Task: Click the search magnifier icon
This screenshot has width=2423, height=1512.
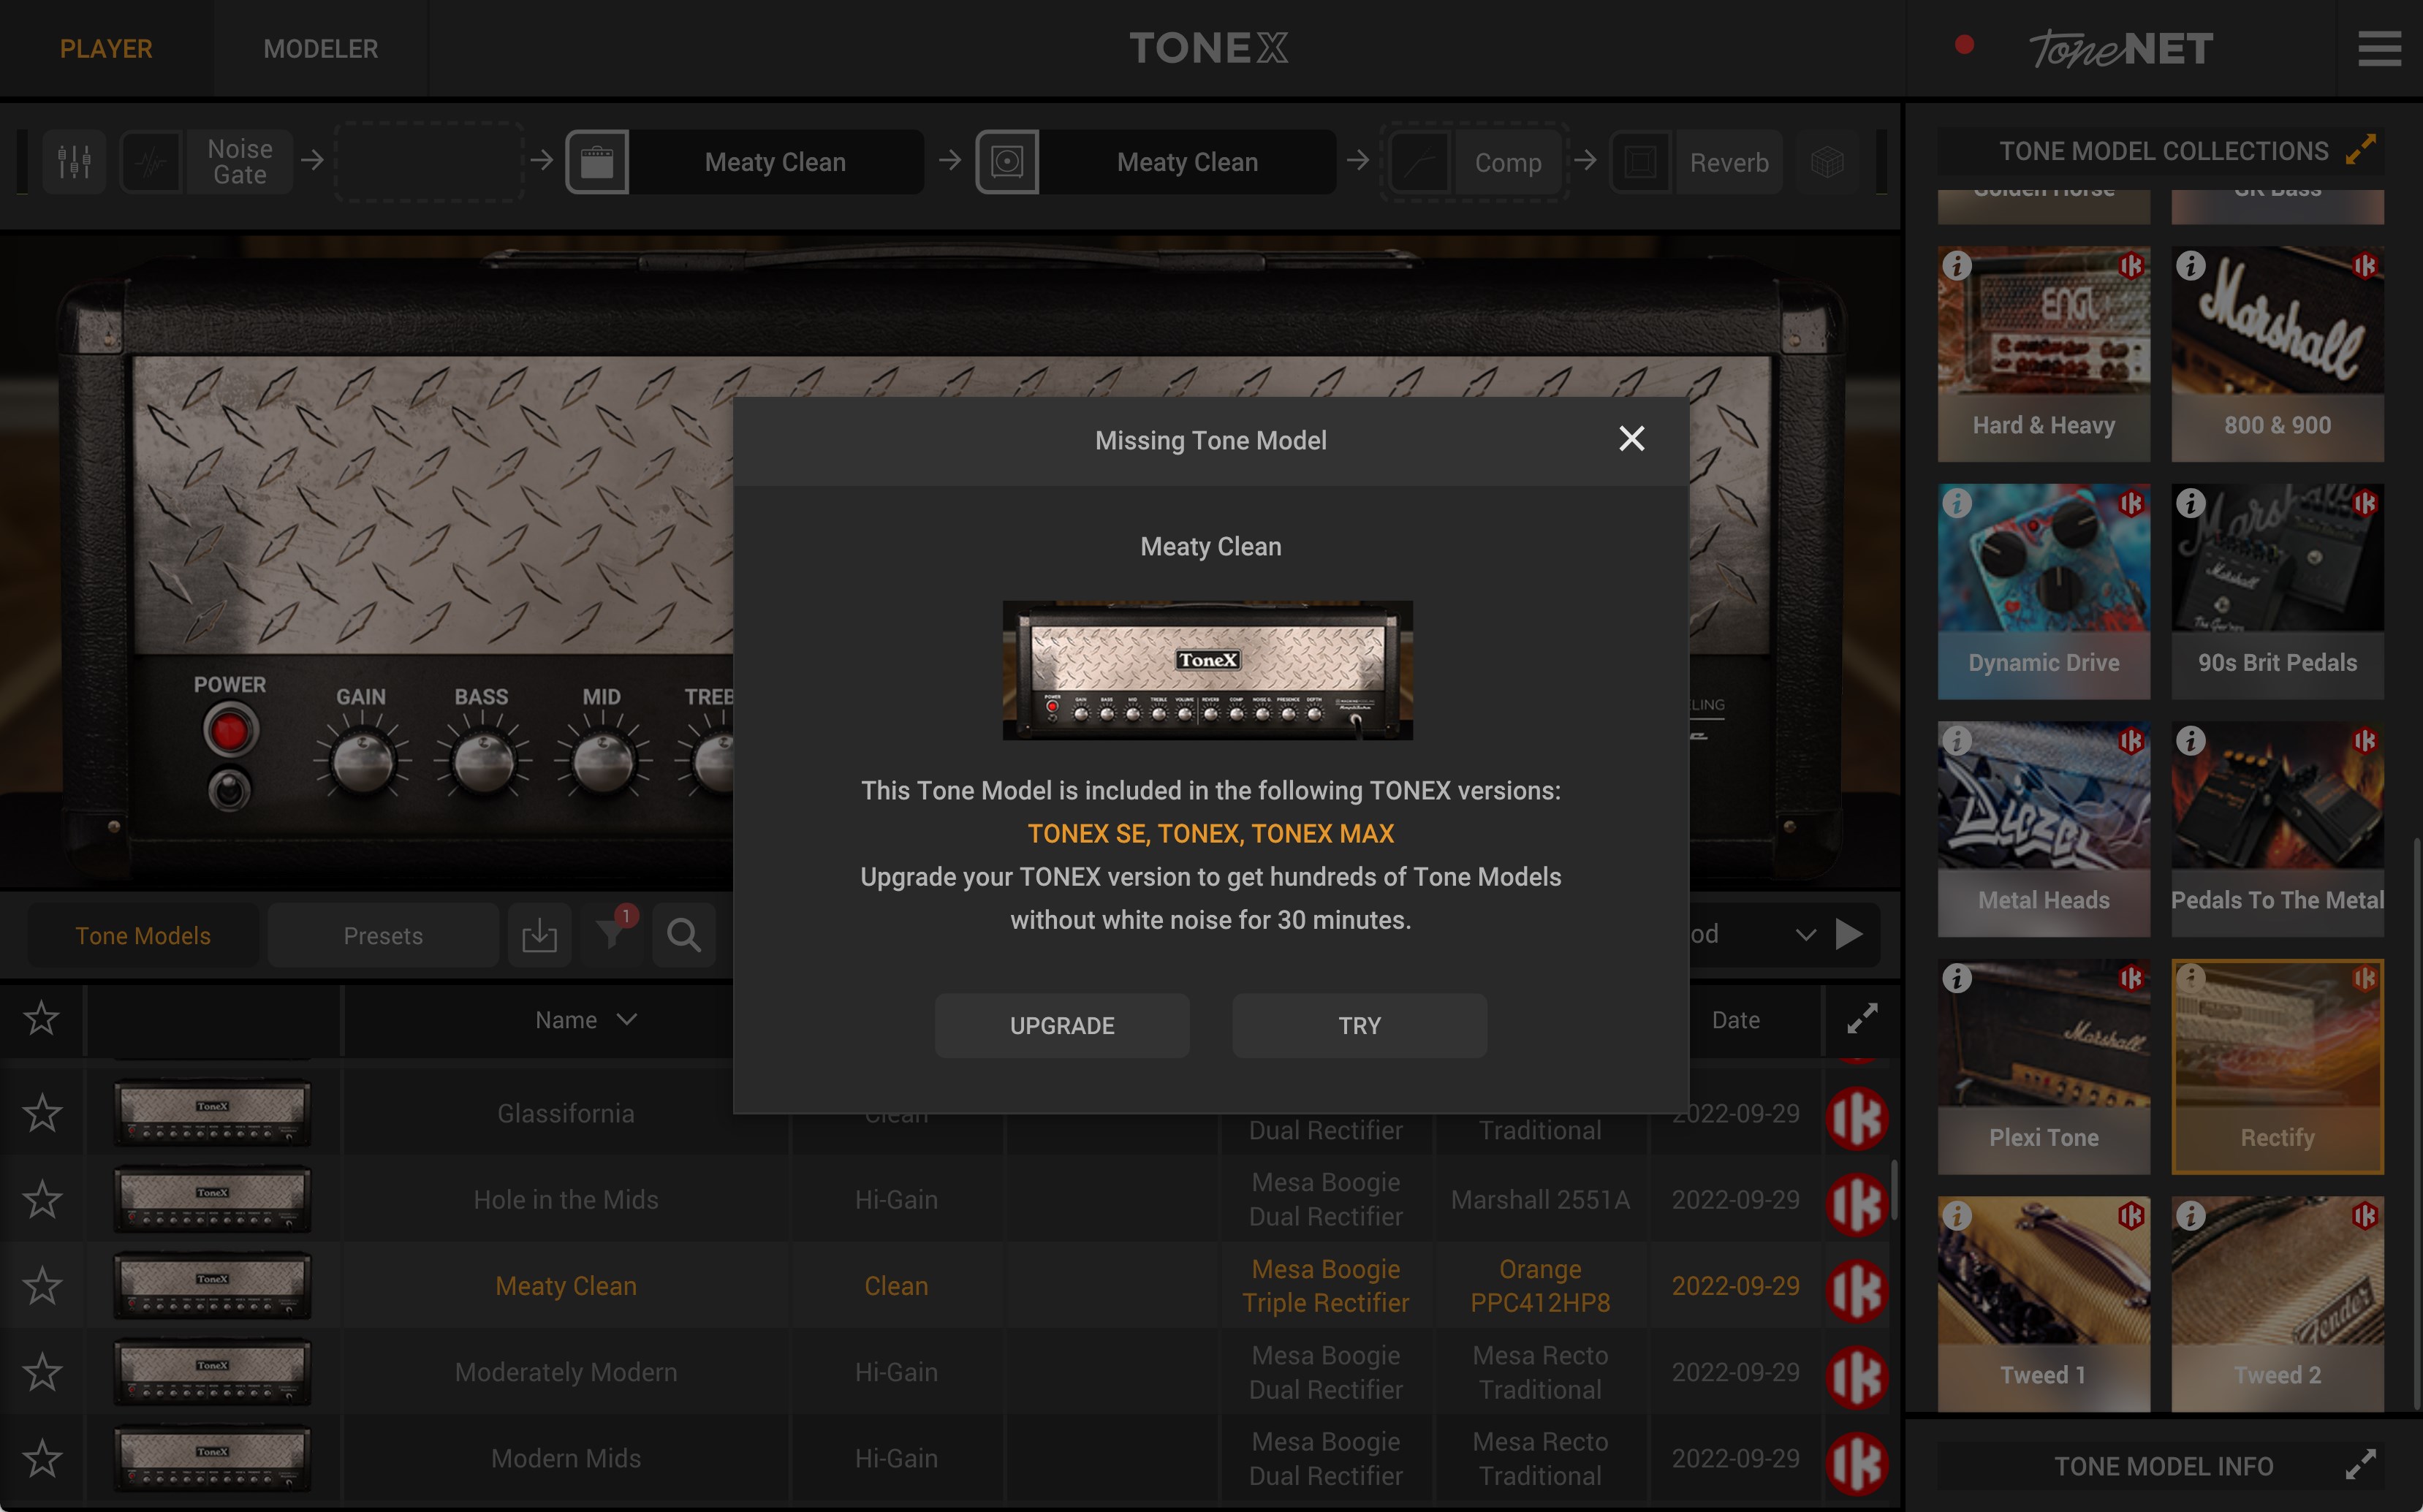Action: (x=684, y=935)
